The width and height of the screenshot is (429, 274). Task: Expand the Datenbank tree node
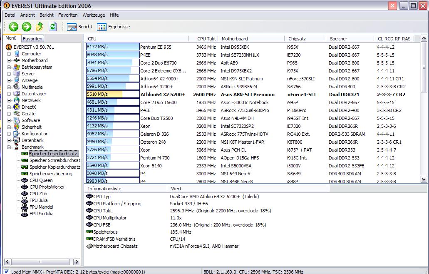pos(9,140)
